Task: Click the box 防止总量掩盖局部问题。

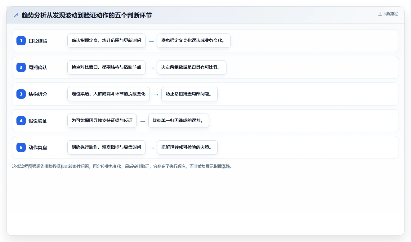Action: coord(190,94)
